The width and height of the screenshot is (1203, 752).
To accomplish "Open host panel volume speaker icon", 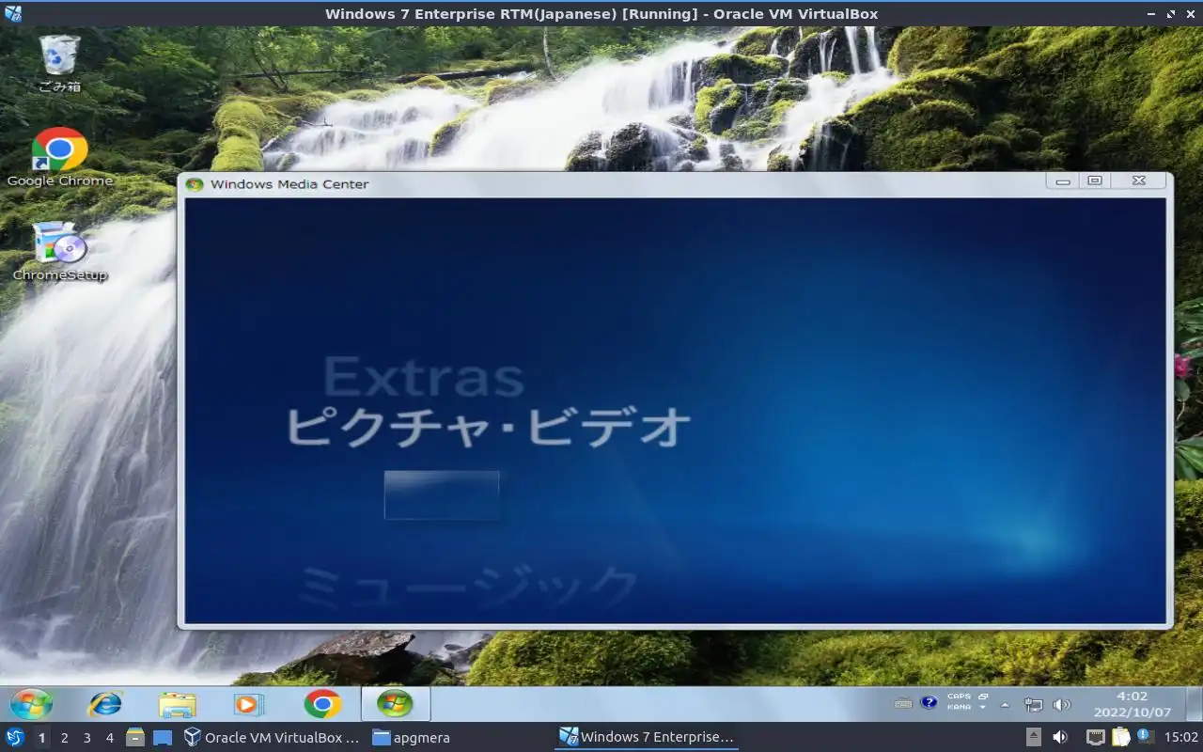I will (1059, 738).
